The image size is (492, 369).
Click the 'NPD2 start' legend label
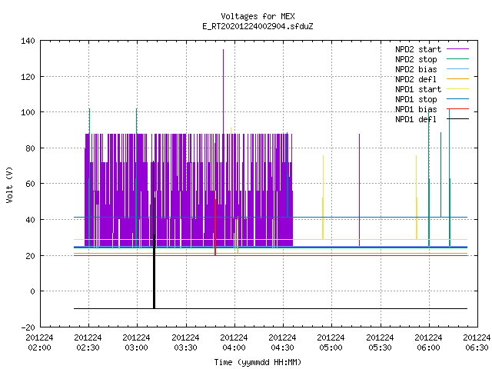[x=418, y=49]
